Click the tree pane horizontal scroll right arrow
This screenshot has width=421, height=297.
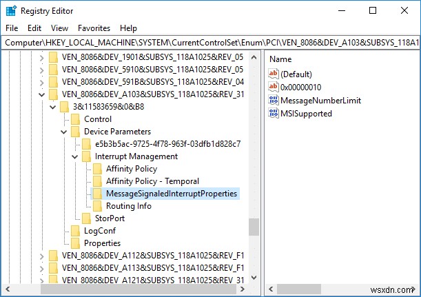[x=242, y=289]
